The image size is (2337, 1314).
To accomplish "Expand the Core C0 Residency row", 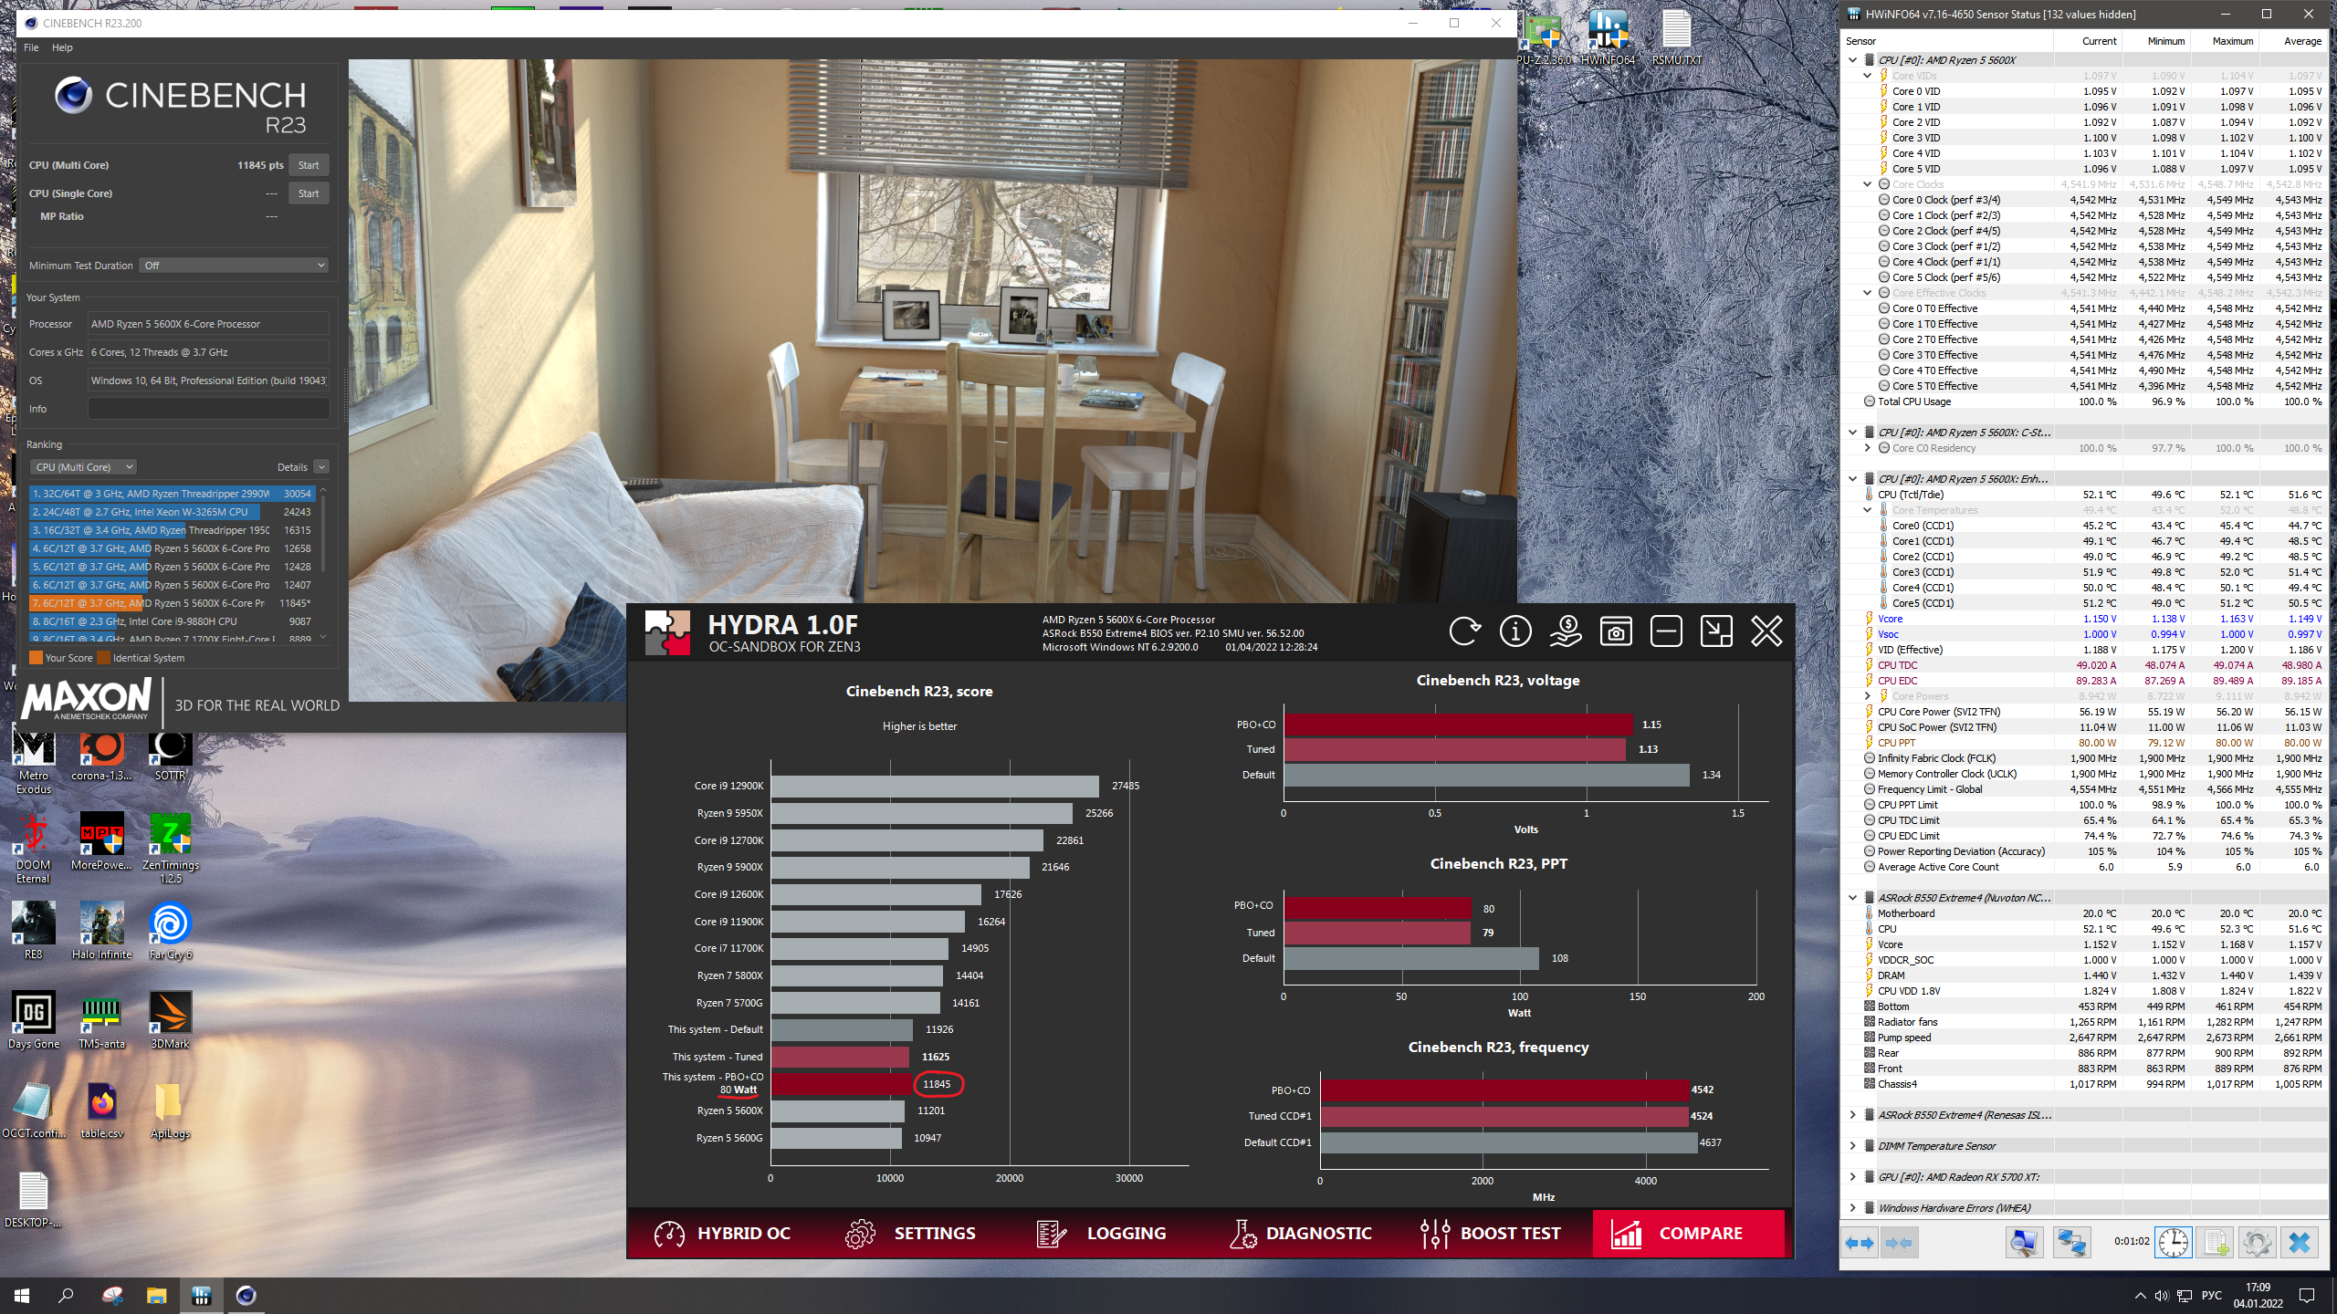I will pyautogui.click(x=1868, y=448).
